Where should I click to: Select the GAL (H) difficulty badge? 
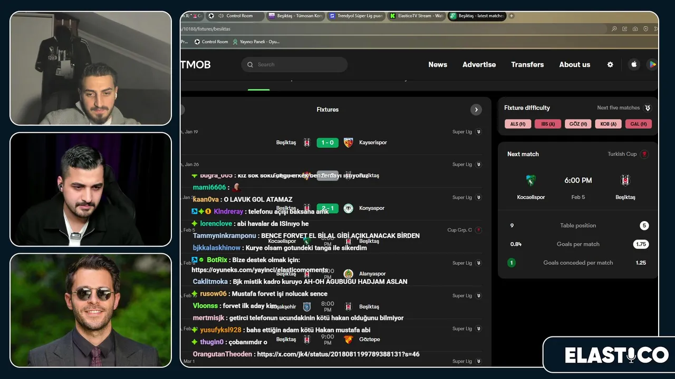pyautogui.click(x=639, y=124)
